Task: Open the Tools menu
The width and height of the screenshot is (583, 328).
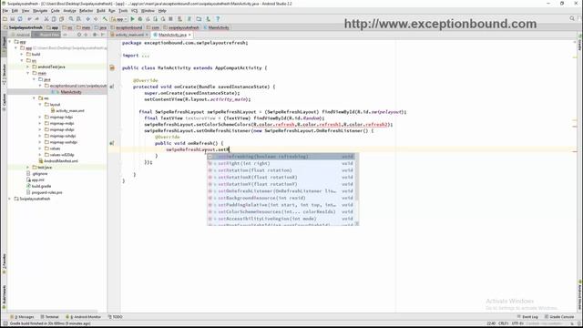Action: click(x=123, y=11)
